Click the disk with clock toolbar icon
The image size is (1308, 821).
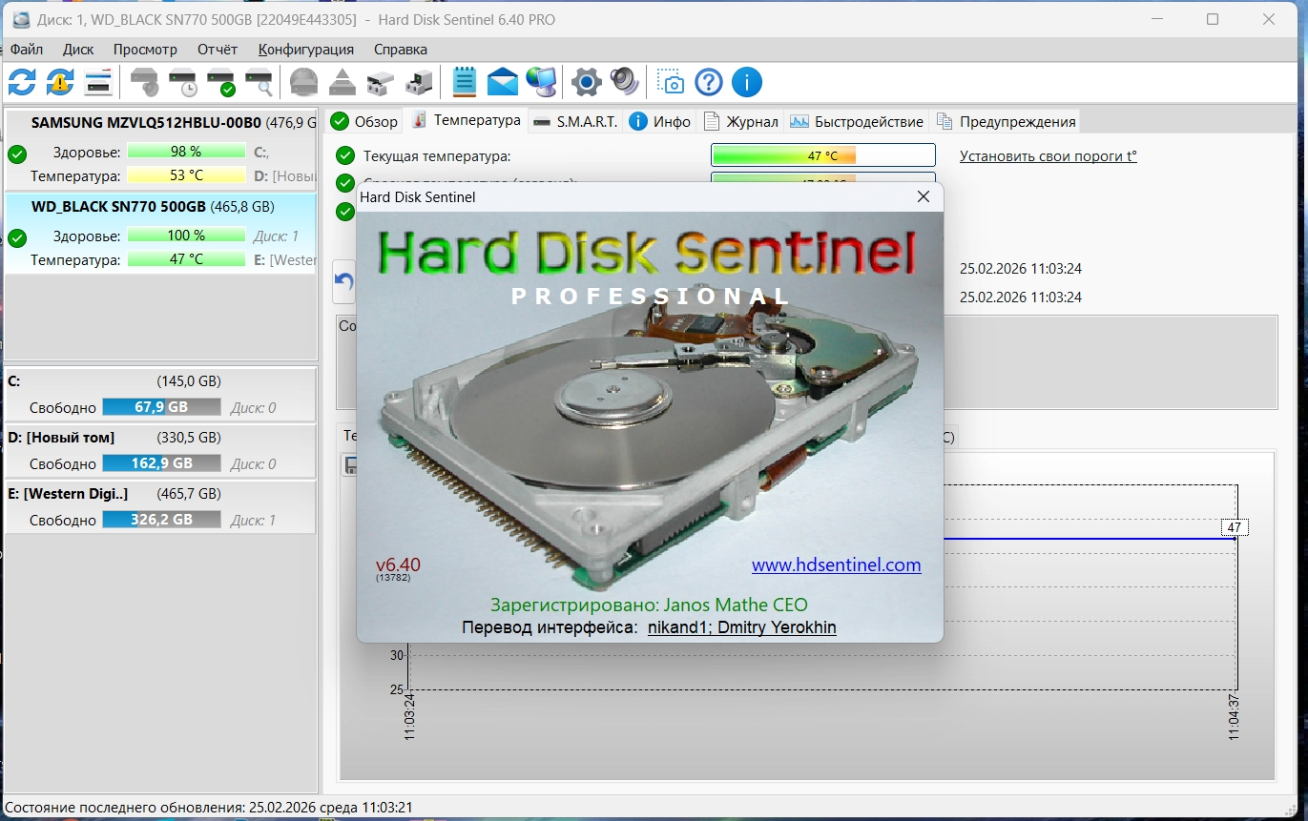point(182,82)
